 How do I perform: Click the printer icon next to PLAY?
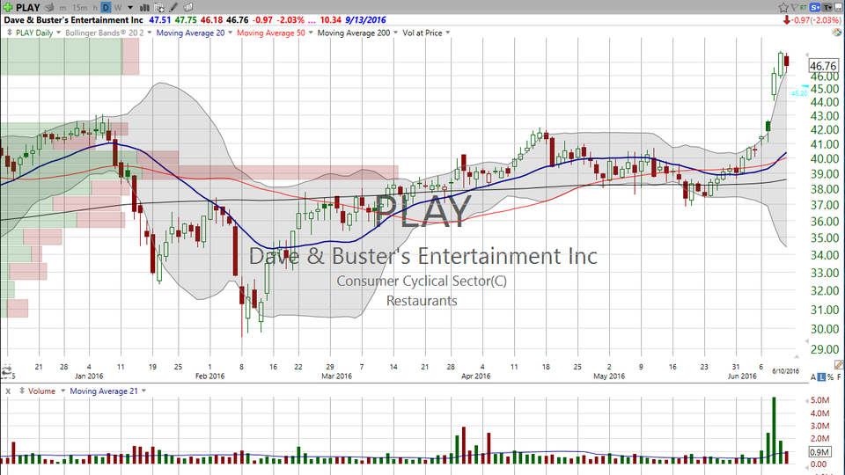[x=49, y=8]
